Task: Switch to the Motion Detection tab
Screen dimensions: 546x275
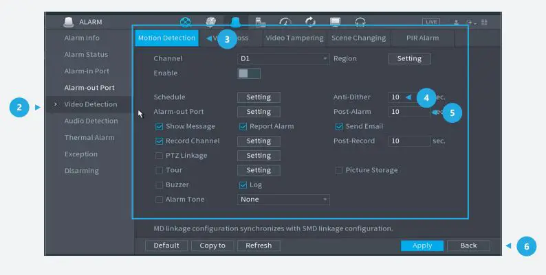Action: [167, 38]
